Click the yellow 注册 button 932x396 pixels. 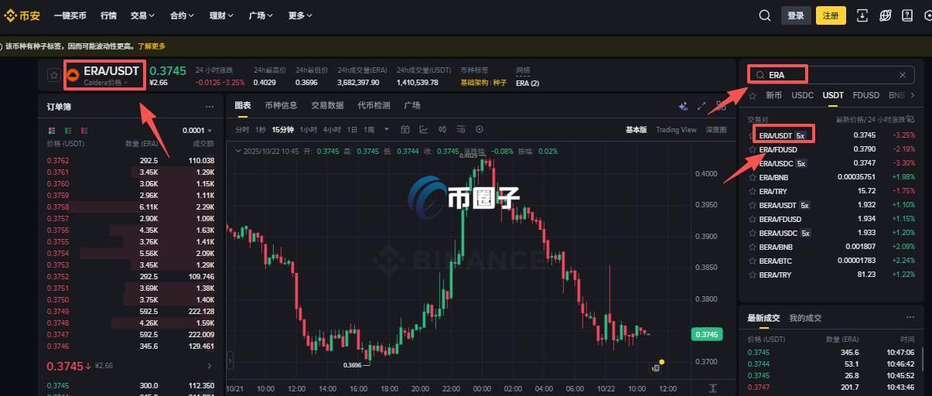coord(831,15)
